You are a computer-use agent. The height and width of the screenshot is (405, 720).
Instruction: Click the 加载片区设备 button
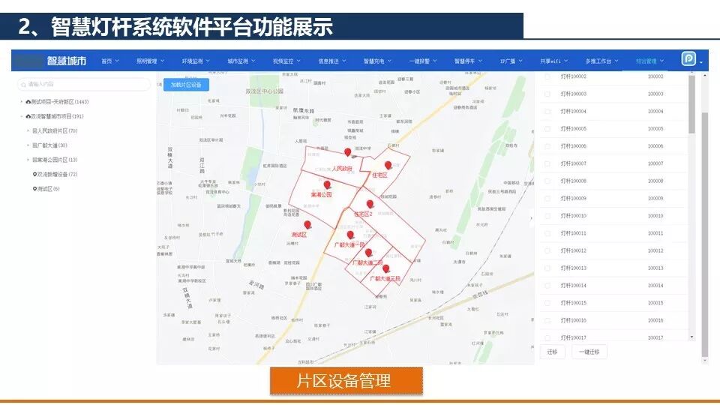[186, 85]
